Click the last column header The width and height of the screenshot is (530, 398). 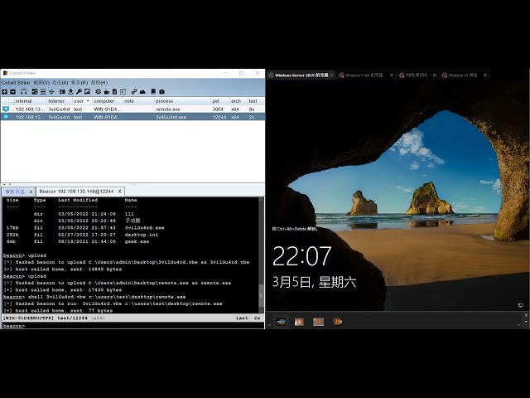pos(256,101)
